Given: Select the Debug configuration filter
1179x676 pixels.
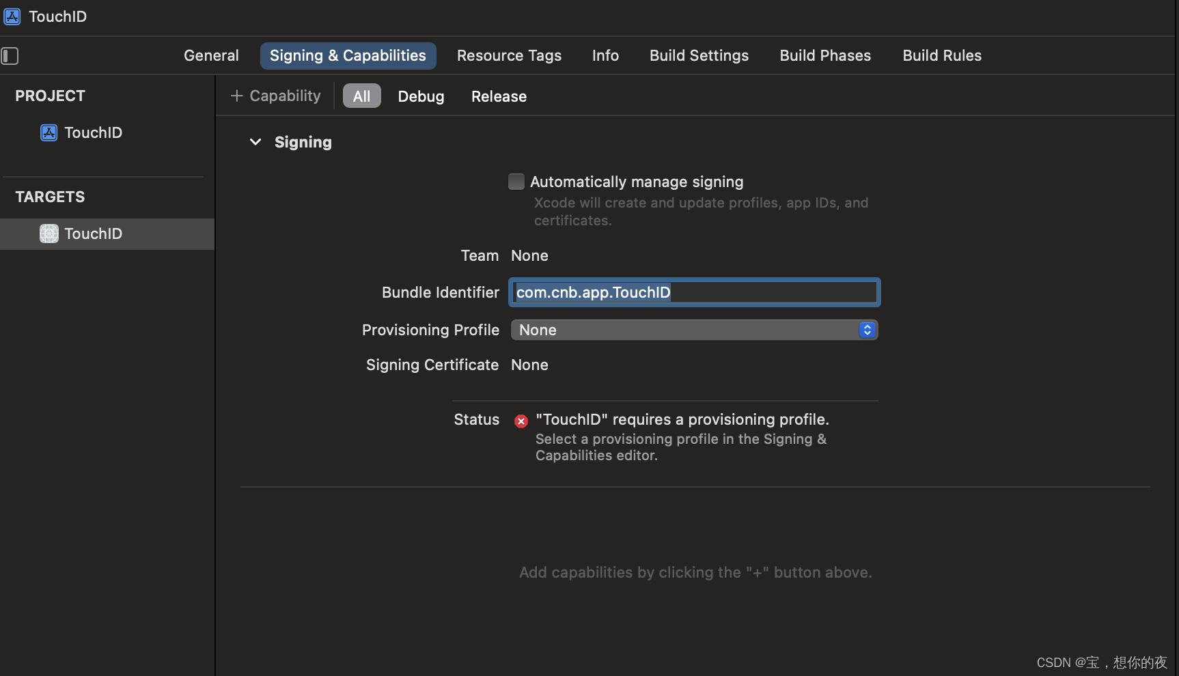Looking at the screenshot, I should pyautogui.click(x=421, y=96).
